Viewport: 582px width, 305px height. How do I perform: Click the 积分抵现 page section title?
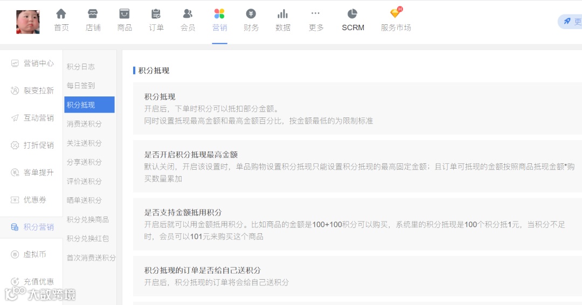coord(154,71)
